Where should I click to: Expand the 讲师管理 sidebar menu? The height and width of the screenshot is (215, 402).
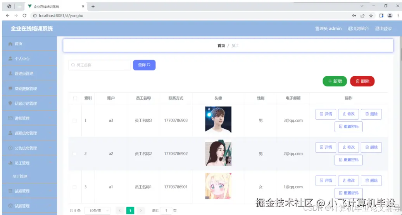coord(29,118)
